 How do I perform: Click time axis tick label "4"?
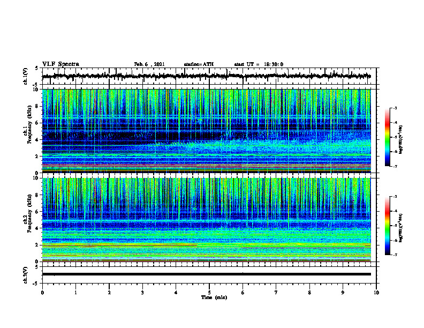pos(176,293)
